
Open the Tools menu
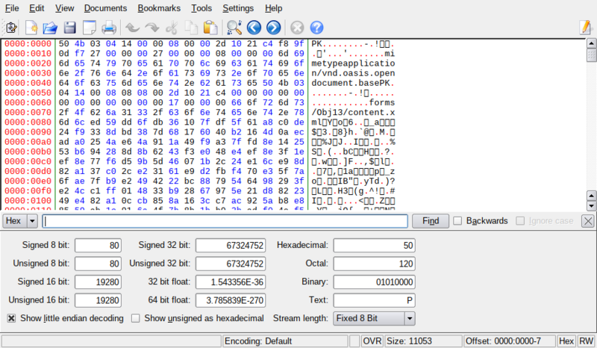[201, 8]
